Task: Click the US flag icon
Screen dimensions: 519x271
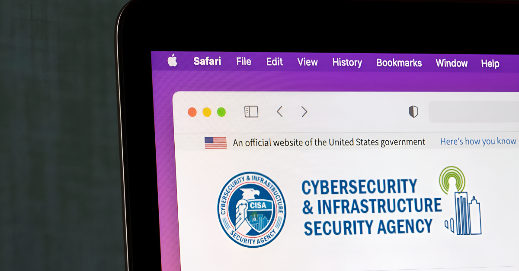Action: [x=215, y=142]
